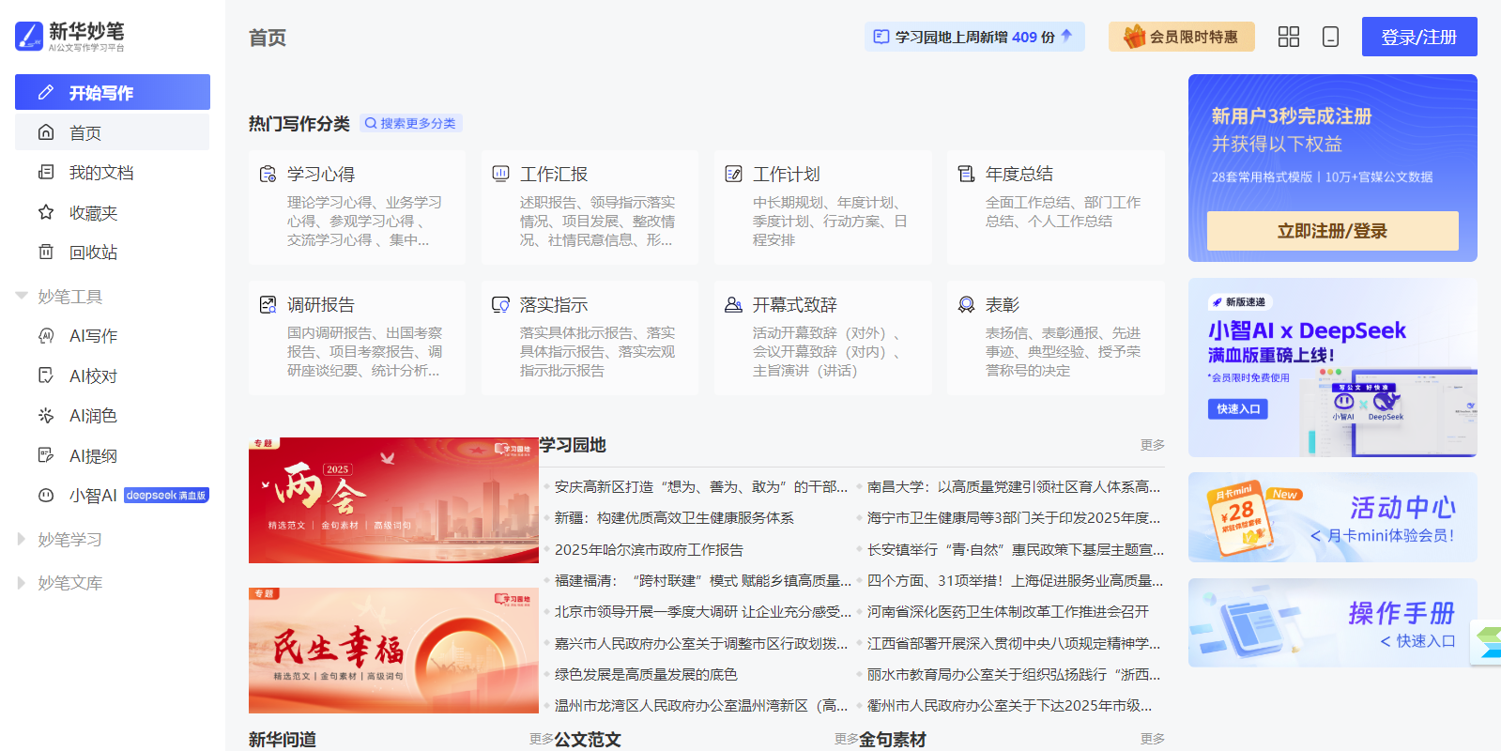Open the 工作汇报 writing category card
Viewport: 1501px width, 751px height.
(x=590, y=207)
